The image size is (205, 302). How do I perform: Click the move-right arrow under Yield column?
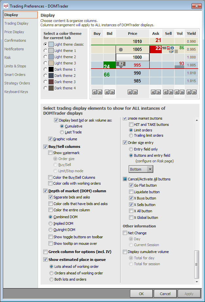[194, 92]
